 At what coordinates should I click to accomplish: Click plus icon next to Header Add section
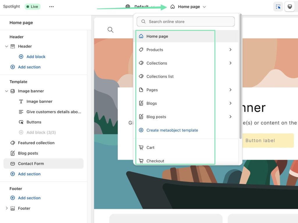(13, 67)
